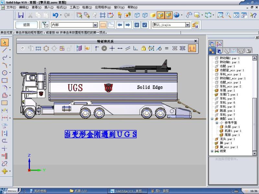Viewport: 259px width, 194px height.
Task: Click the MENU start button
Action: tap(10, 191)
